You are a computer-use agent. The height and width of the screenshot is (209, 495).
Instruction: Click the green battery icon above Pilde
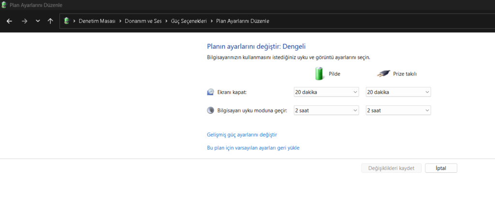pyautogui.click(x=319, y=73)
